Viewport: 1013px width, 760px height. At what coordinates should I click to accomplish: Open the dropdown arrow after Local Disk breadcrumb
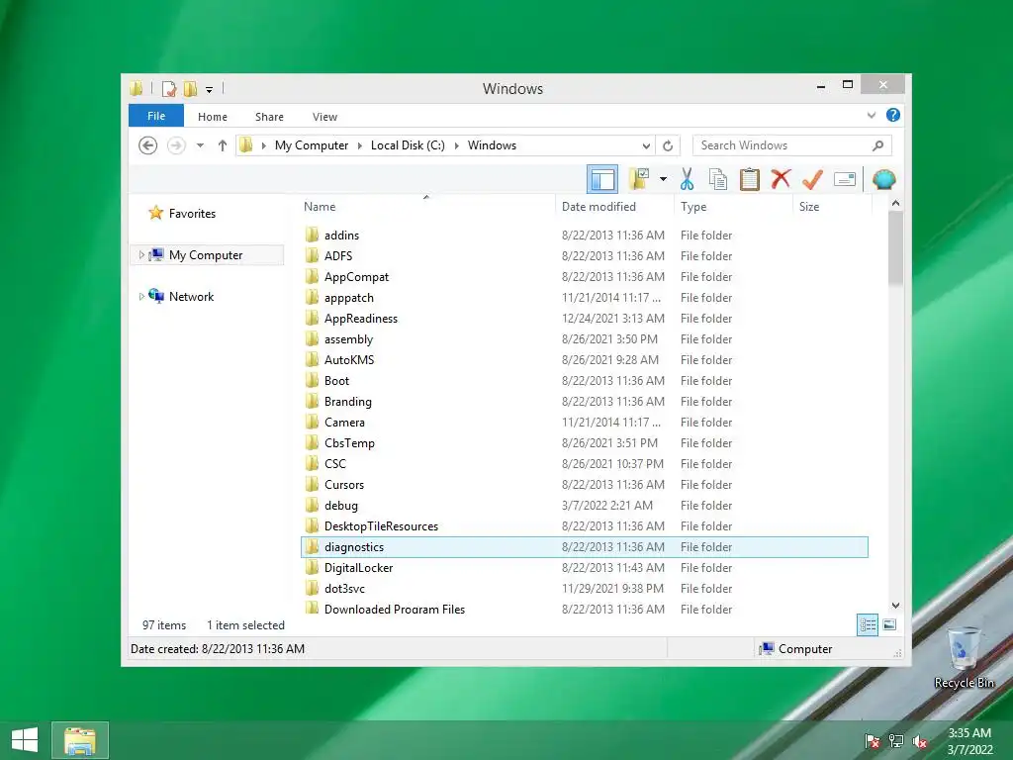456,145
